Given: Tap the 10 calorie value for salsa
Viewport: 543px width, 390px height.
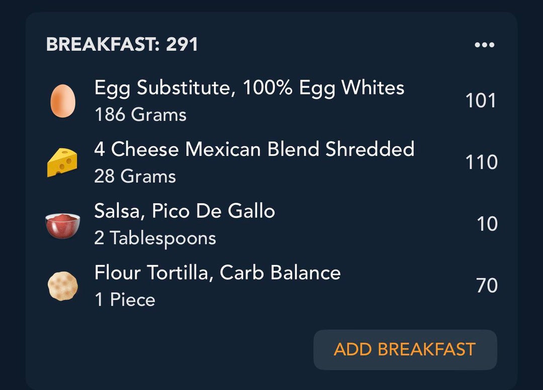Looking at the screenshot, I should tap(487, 224).
